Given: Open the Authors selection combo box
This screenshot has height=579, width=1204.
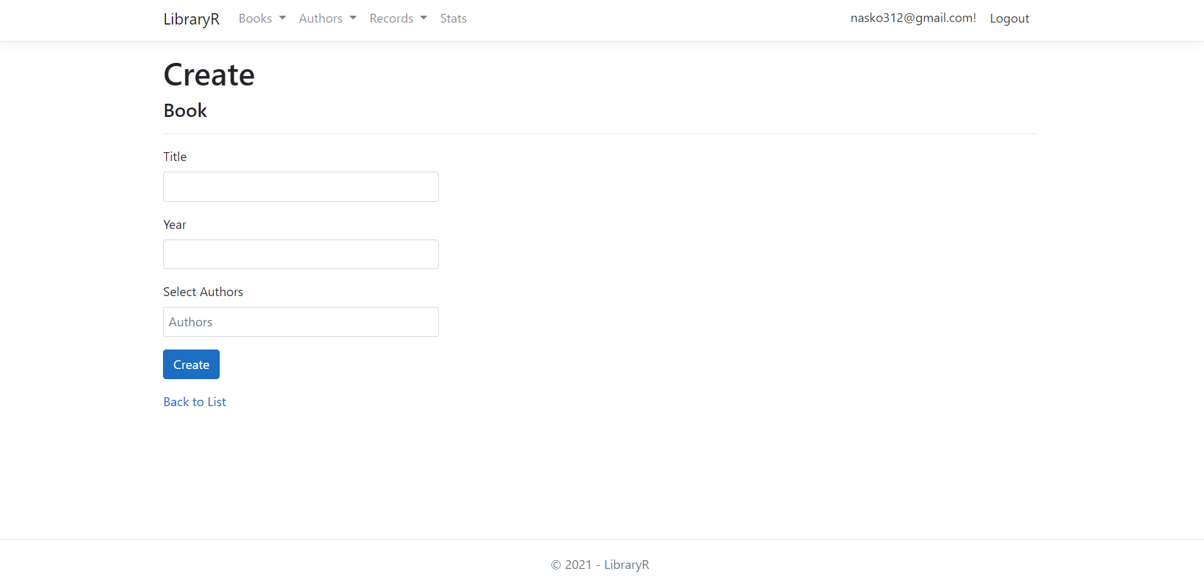Looking at the screenshot, I should tap(300, 321).
